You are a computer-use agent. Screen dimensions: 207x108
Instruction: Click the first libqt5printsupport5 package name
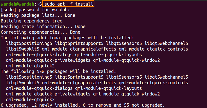point(79,43)
